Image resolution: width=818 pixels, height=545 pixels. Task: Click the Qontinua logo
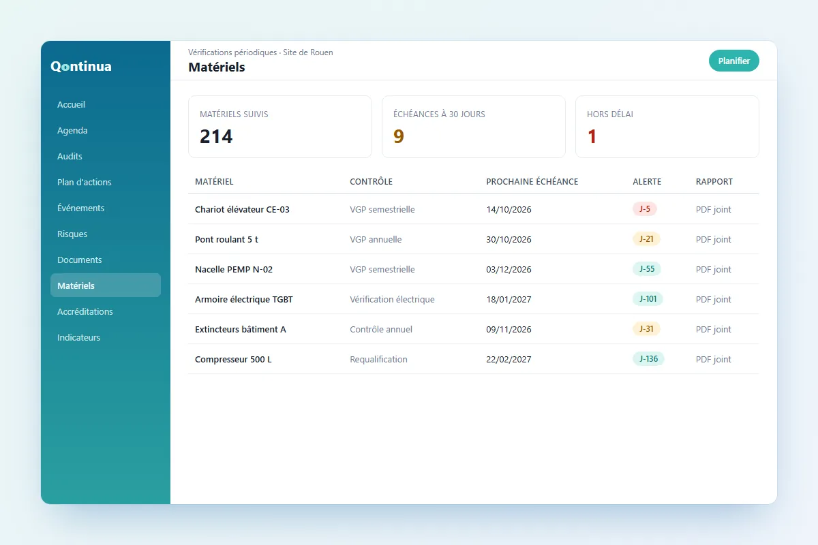click(x=81, y=66)
